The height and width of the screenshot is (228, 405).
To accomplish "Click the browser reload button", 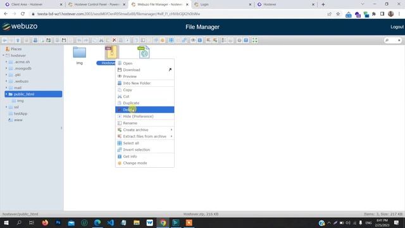I will click(23, 14).
